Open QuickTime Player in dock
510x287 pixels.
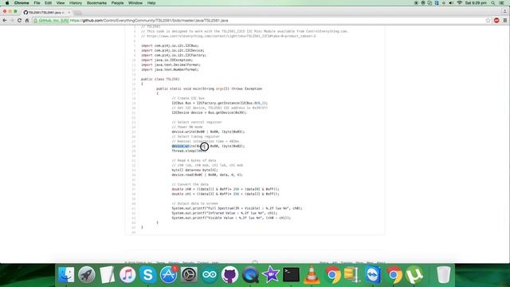click(250, 275)
